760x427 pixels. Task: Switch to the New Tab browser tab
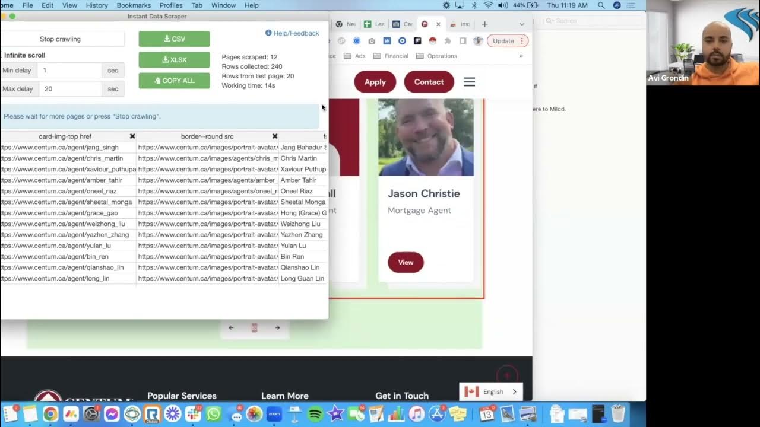346,24
